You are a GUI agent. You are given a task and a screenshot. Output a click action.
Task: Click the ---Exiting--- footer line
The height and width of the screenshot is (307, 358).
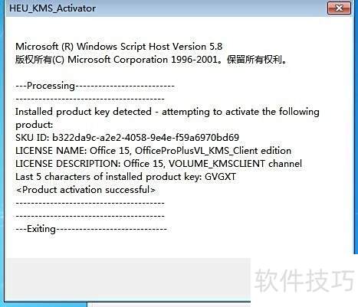(x=91, y=229)
